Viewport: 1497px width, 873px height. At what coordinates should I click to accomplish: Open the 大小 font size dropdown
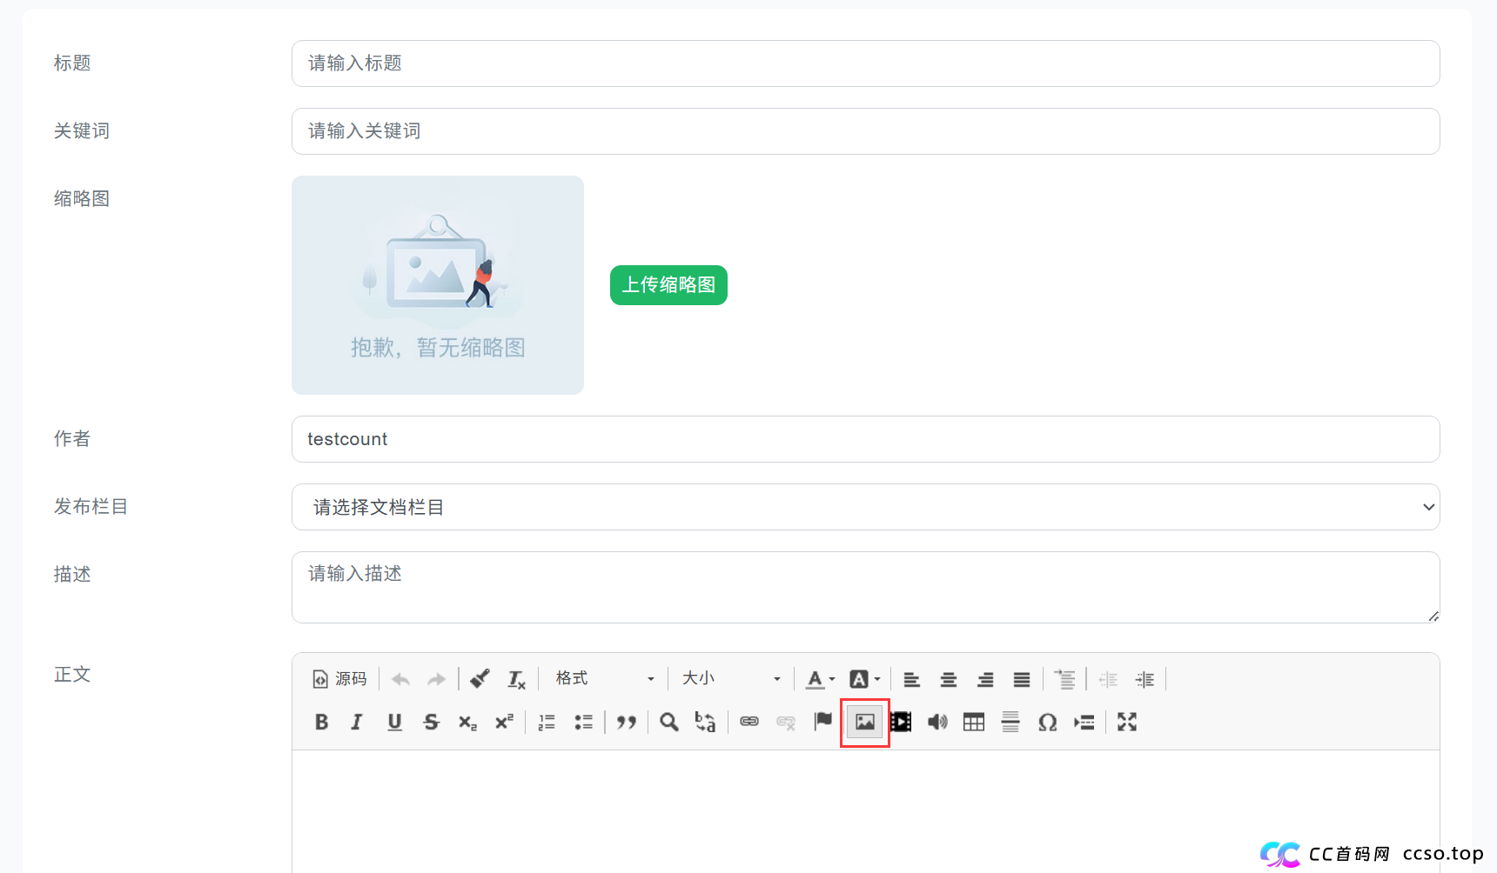pyautogui.click(x=730, y=678)
